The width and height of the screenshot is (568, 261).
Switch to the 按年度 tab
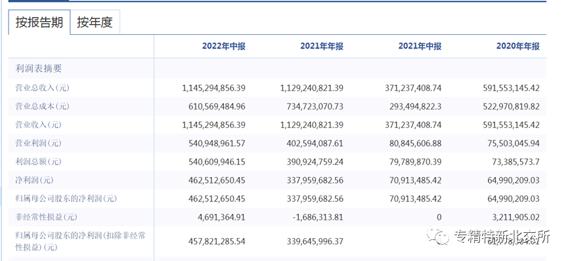(x=95, y=22)
